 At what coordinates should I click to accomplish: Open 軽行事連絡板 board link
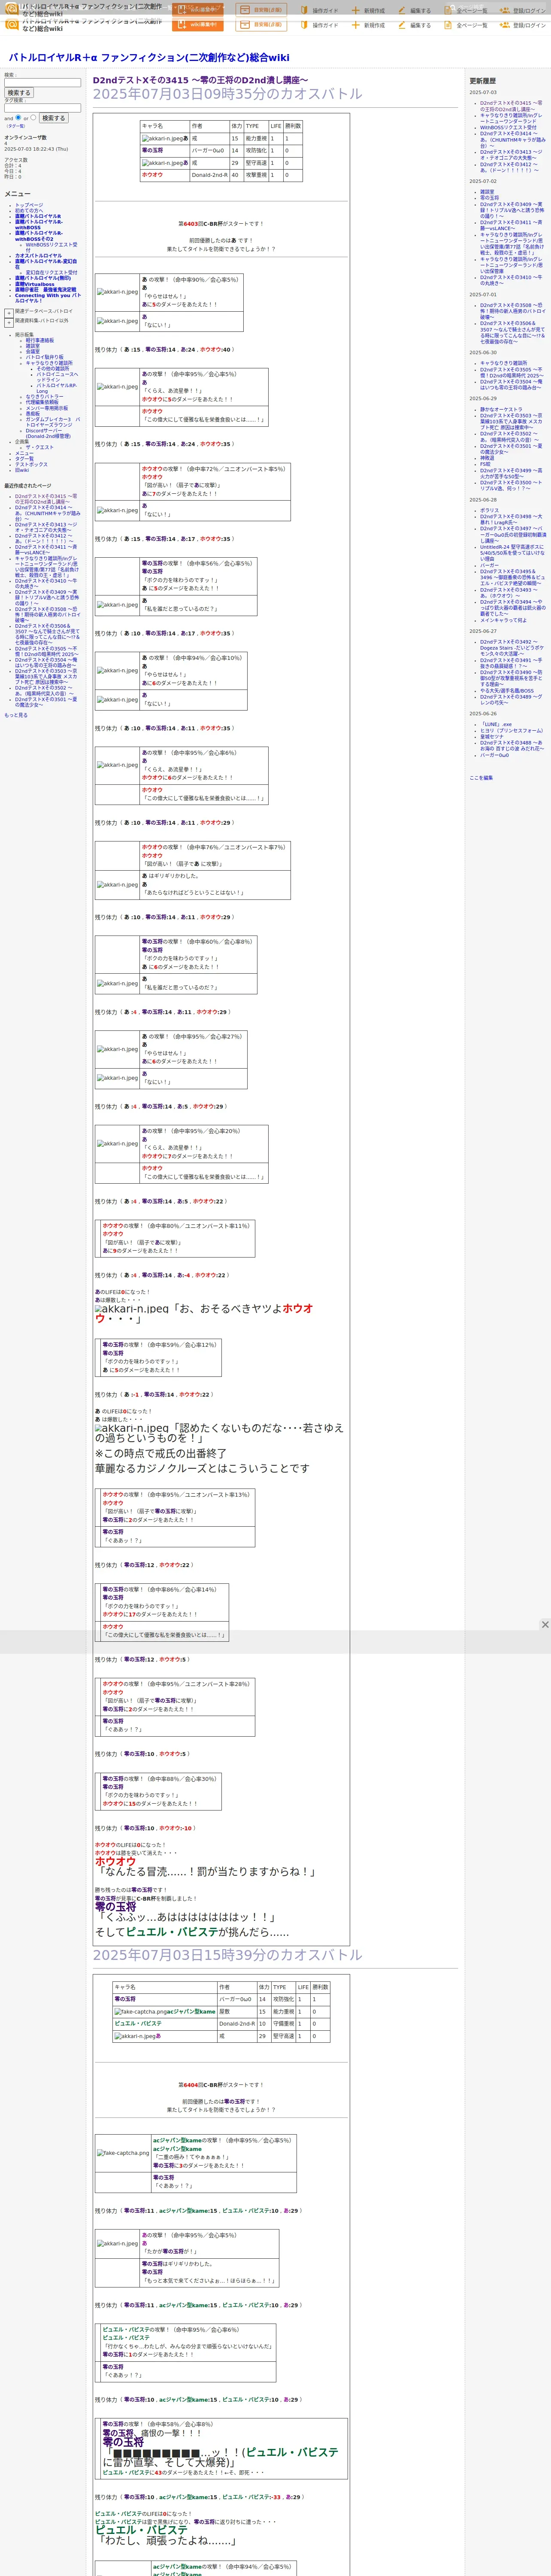pos(40,340)
